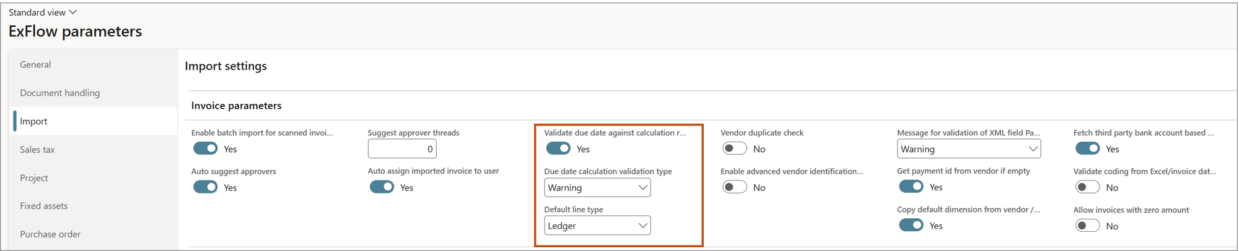Select the Purchase order tab

50,234
